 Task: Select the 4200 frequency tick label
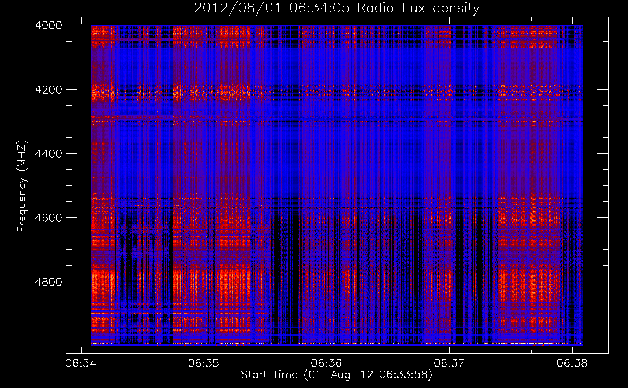tap(49, 90)
